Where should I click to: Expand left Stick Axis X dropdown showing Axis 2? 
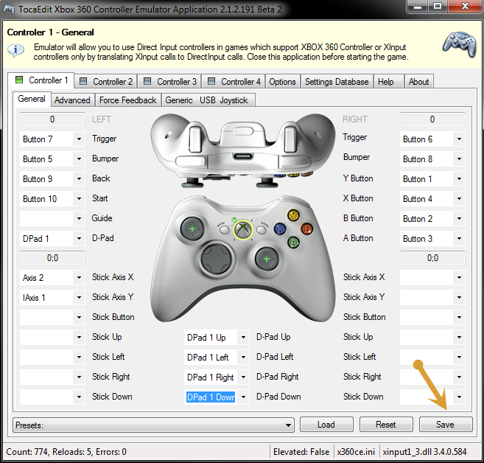pos(79,277)
